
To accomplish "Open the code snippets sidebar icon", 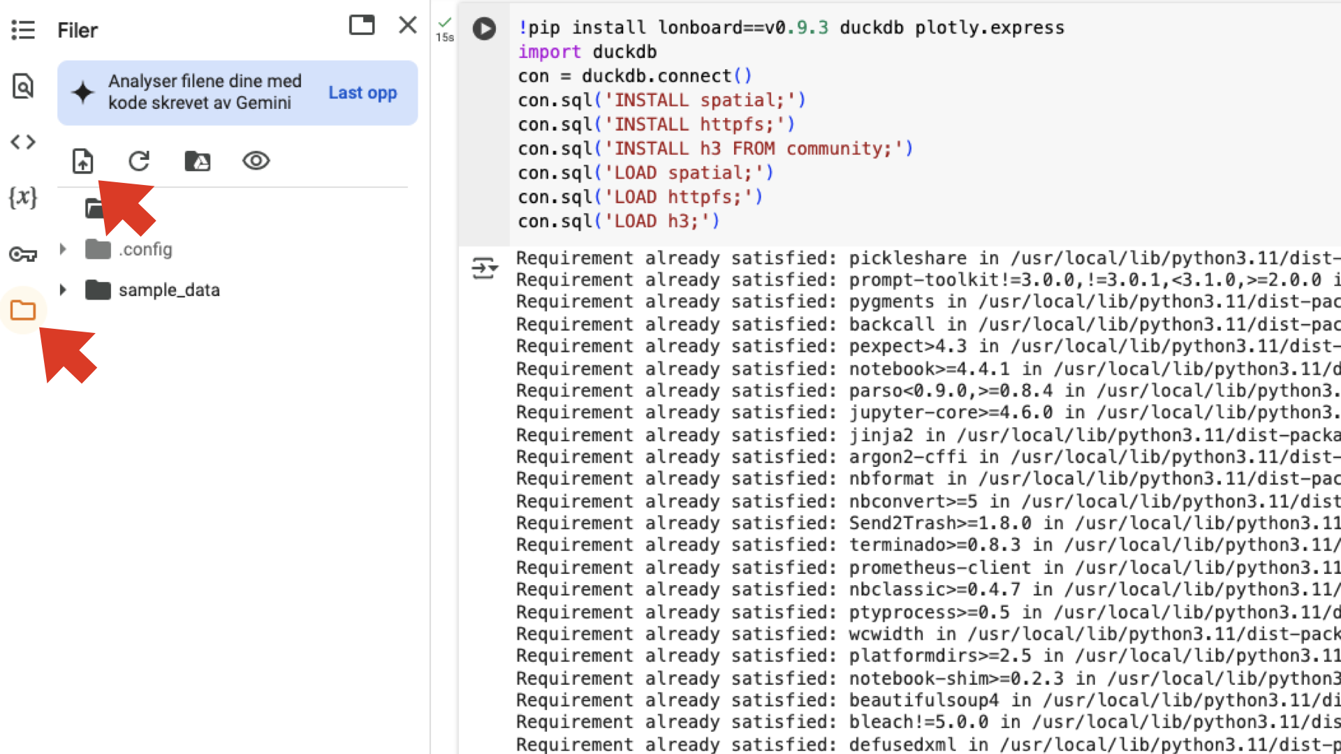I will click(23, 142).
